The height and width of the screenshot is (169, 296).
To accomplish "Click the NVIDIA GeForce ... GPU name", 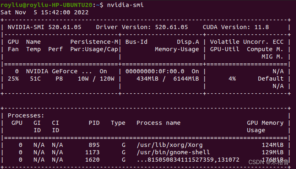I will click(59, 71).
